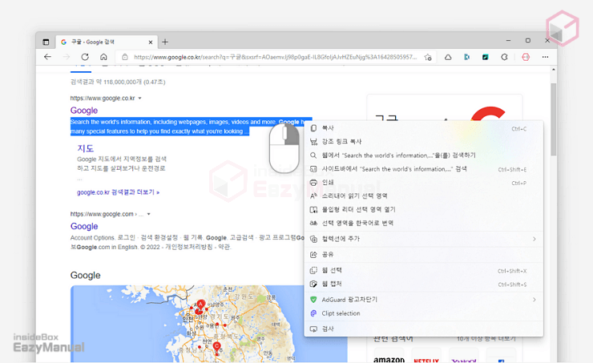Reload the page with refresh icon
Screen dimensions: 593x363
pos(85,57)
